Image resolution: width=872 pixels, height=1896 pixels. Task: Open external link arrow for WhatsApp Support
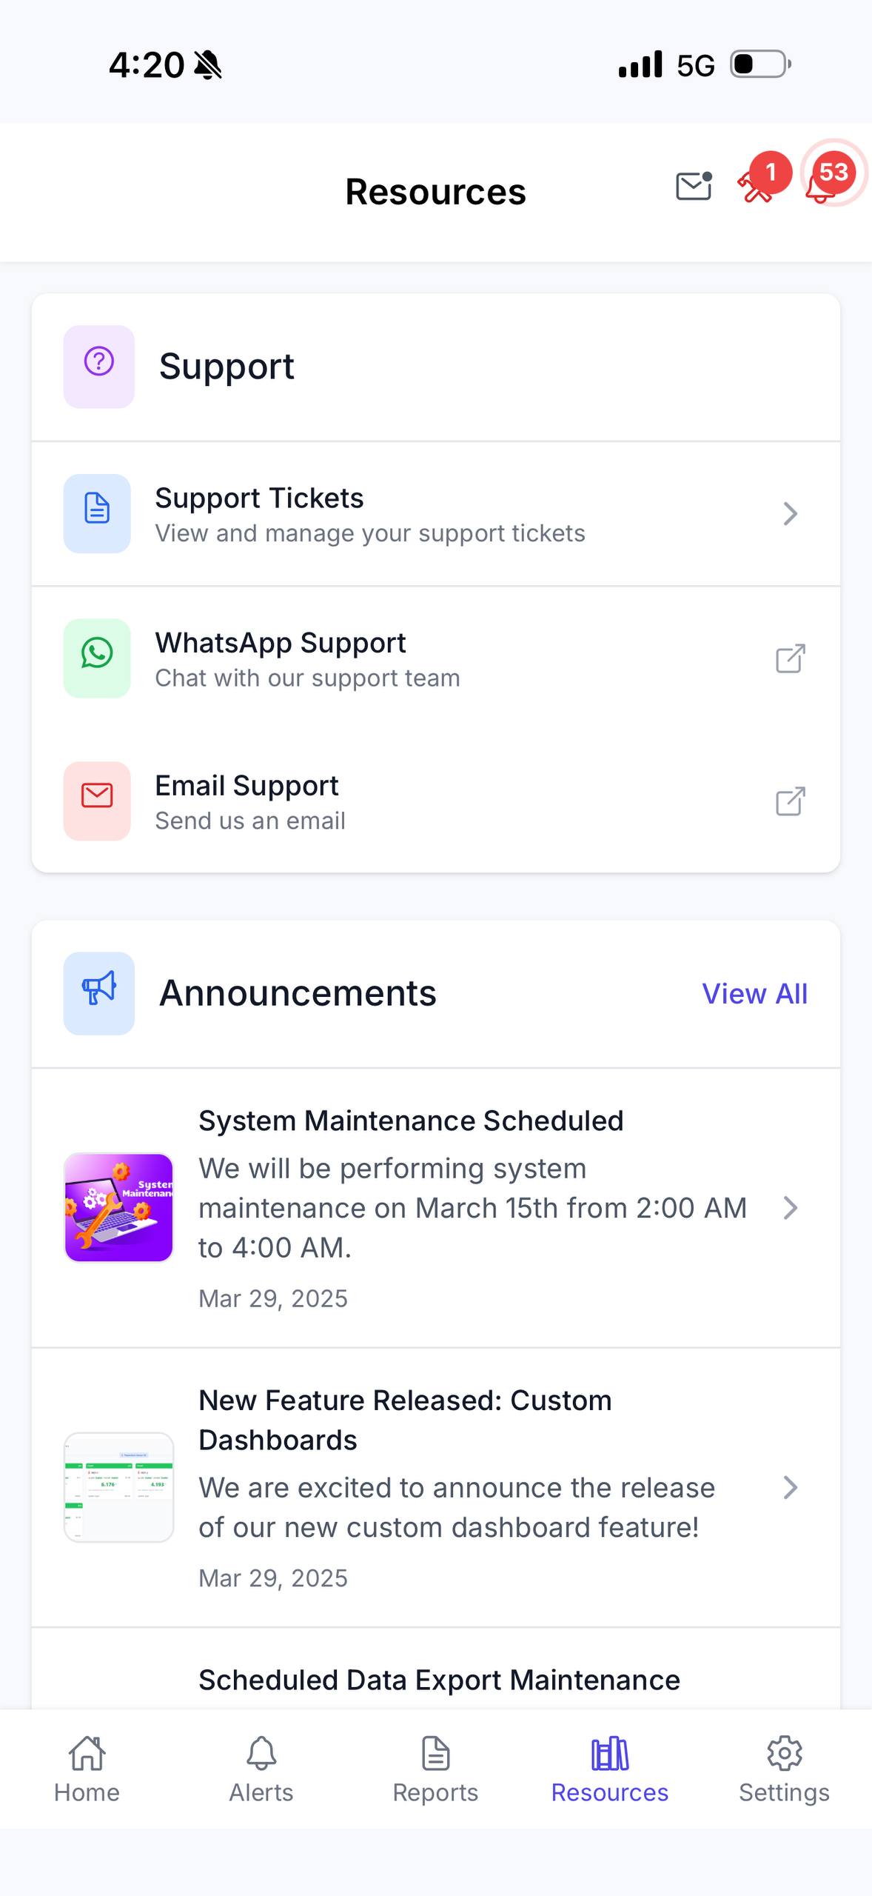(x=790, y=658)
